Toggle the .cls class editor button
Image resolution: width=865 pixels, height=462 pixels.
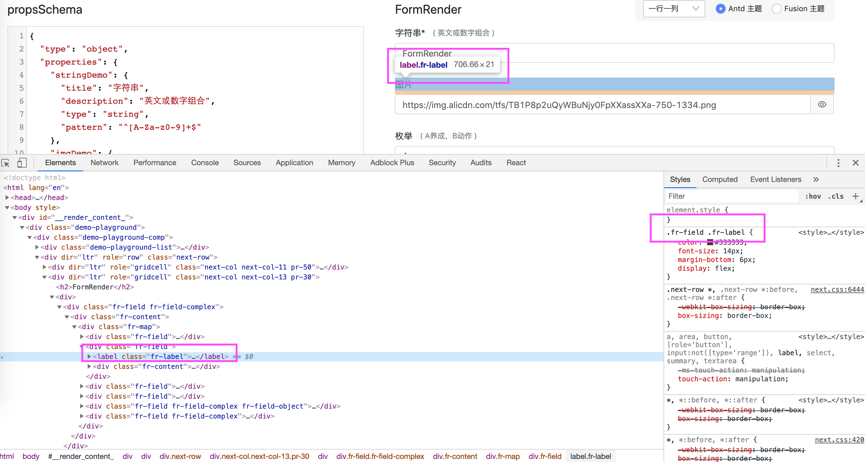(836, 197)
